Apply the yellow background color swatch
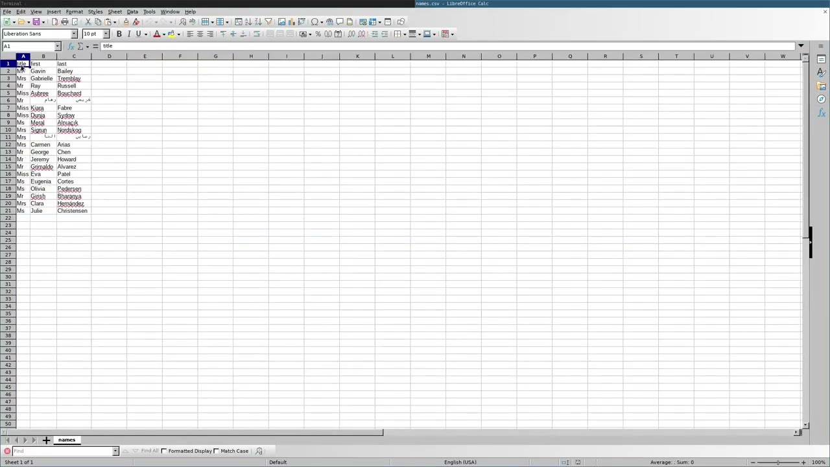This screenshot has width=830, height=467. pyautogui.click(x=171, y=34)
